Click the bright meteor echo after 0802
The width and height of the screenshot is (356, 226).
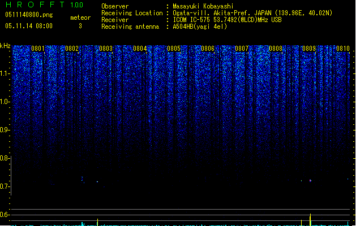tap(97, 181)
